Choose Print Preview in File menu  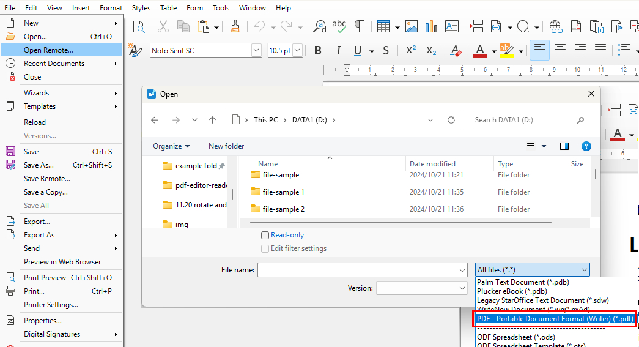(x=62, y=278)
